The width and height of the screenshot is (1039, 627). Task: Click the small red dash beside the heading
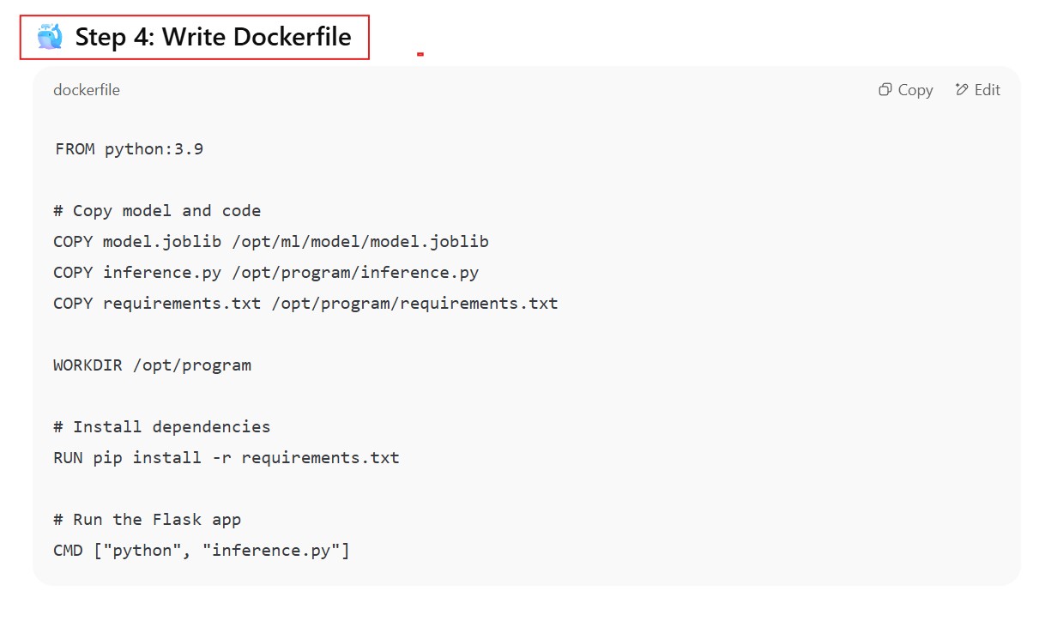coord(420,54)
